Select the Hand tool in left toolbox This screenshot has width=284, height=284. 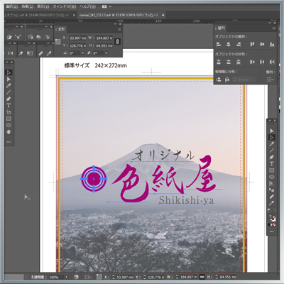[9, 132]
